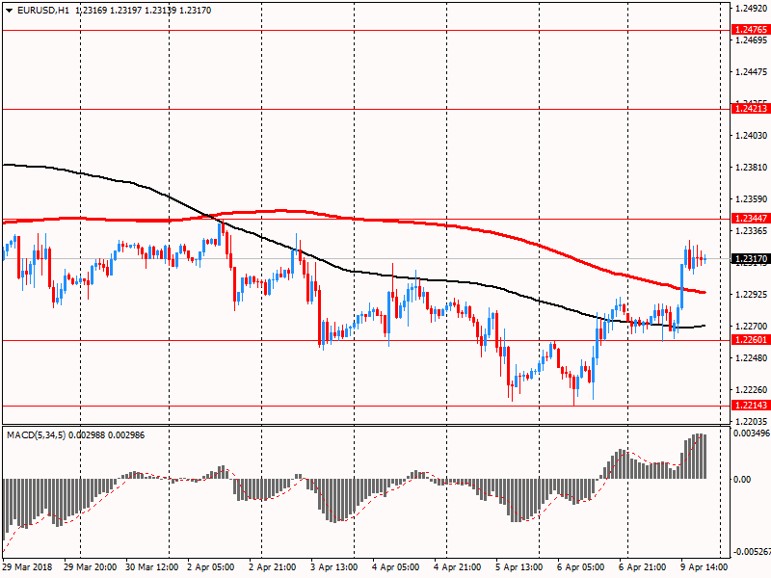The height and width of the screenshot is (578, 771).
Task: Select the 1.22601 support level price tag
Action: pos(751,340)
